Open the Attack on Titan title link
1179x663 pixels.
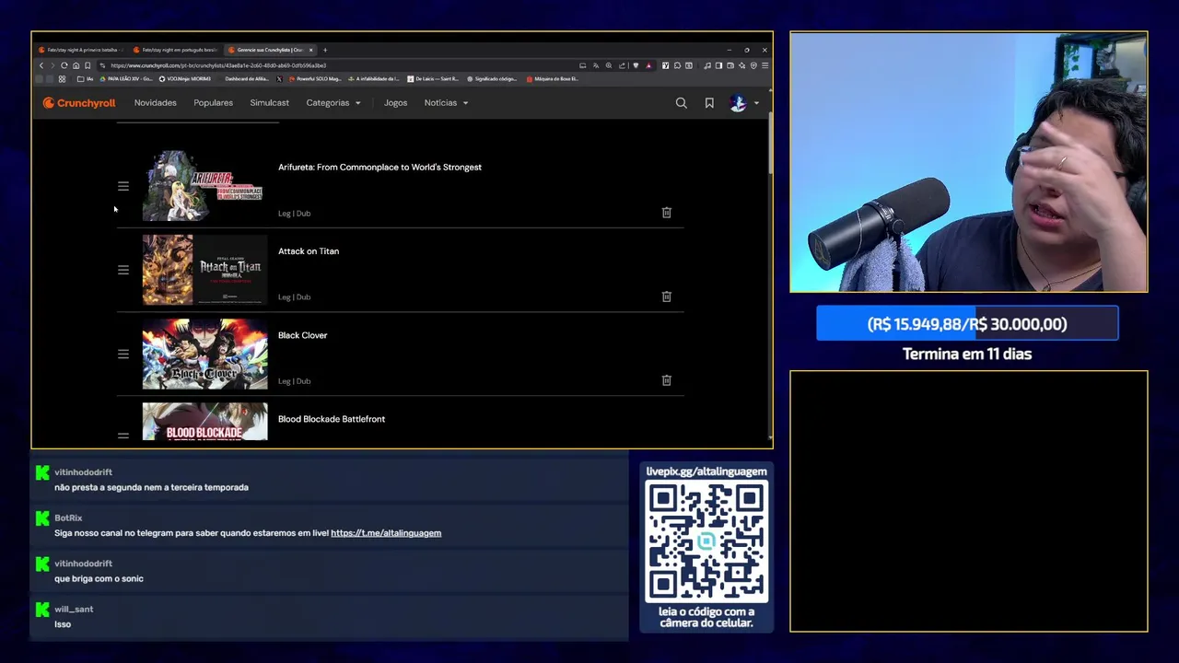pyautogui.click(x=309, y=251)
